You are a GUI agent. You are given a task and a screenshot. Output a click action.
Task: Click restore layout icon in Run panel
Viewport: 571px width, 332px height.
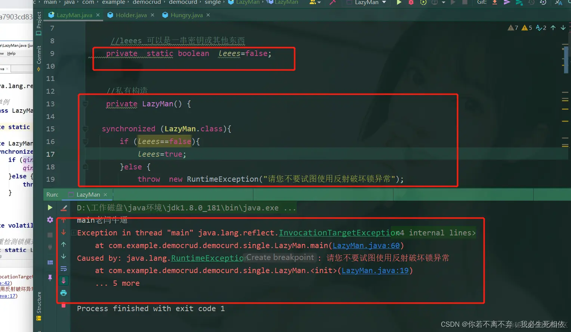50,262
